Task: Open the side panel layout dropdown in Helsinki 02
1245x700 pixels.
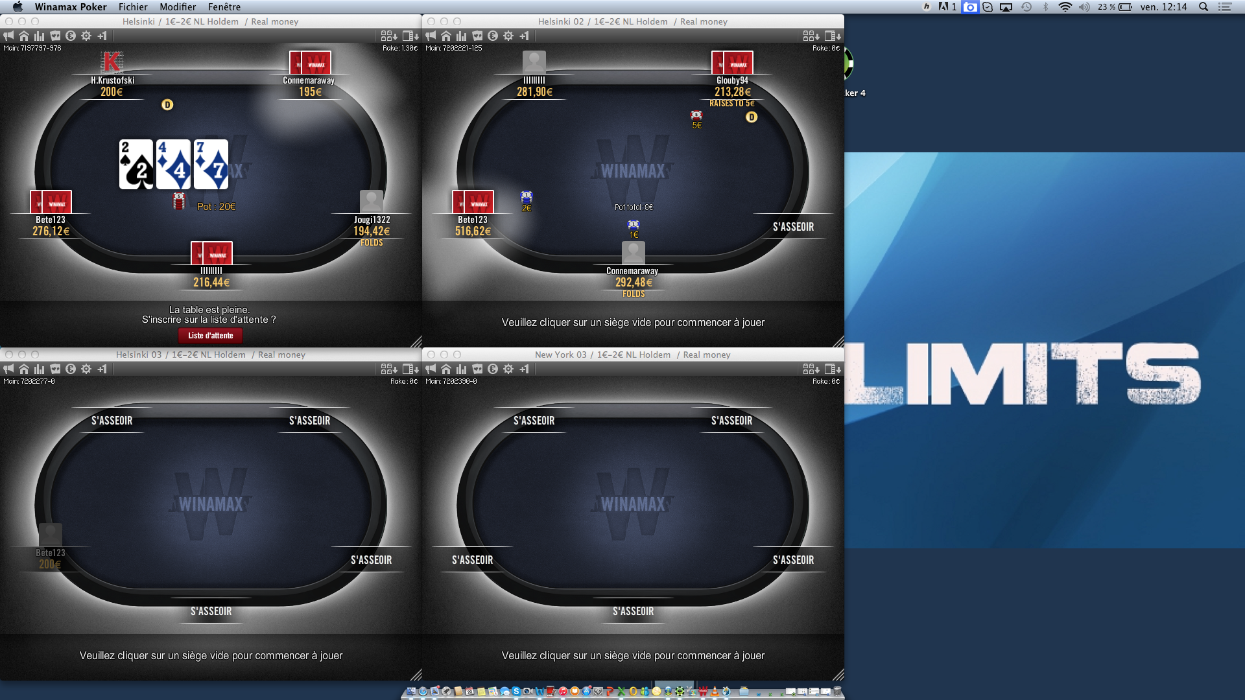Action: (833, 36)
